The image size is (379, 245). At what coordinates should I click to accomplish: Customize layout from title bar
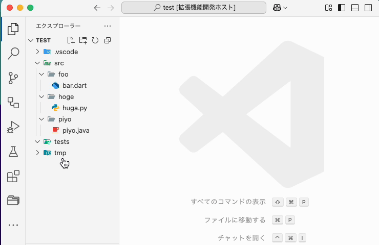(328, 8)
